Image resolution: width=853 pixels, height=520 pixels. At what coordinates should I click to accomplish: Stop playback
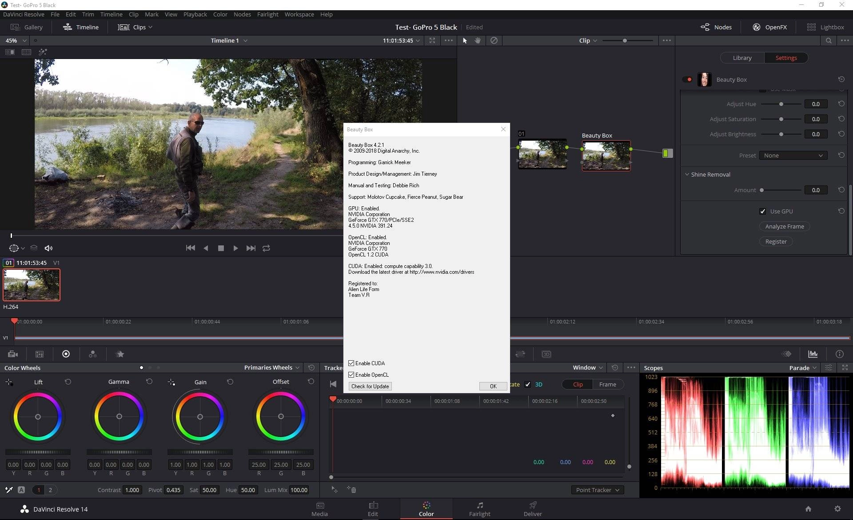221,248
